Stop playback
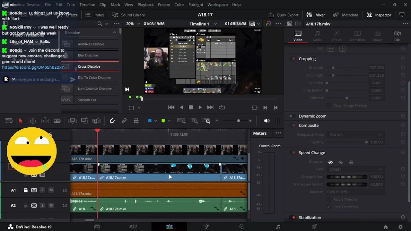 tap(191, 107)
